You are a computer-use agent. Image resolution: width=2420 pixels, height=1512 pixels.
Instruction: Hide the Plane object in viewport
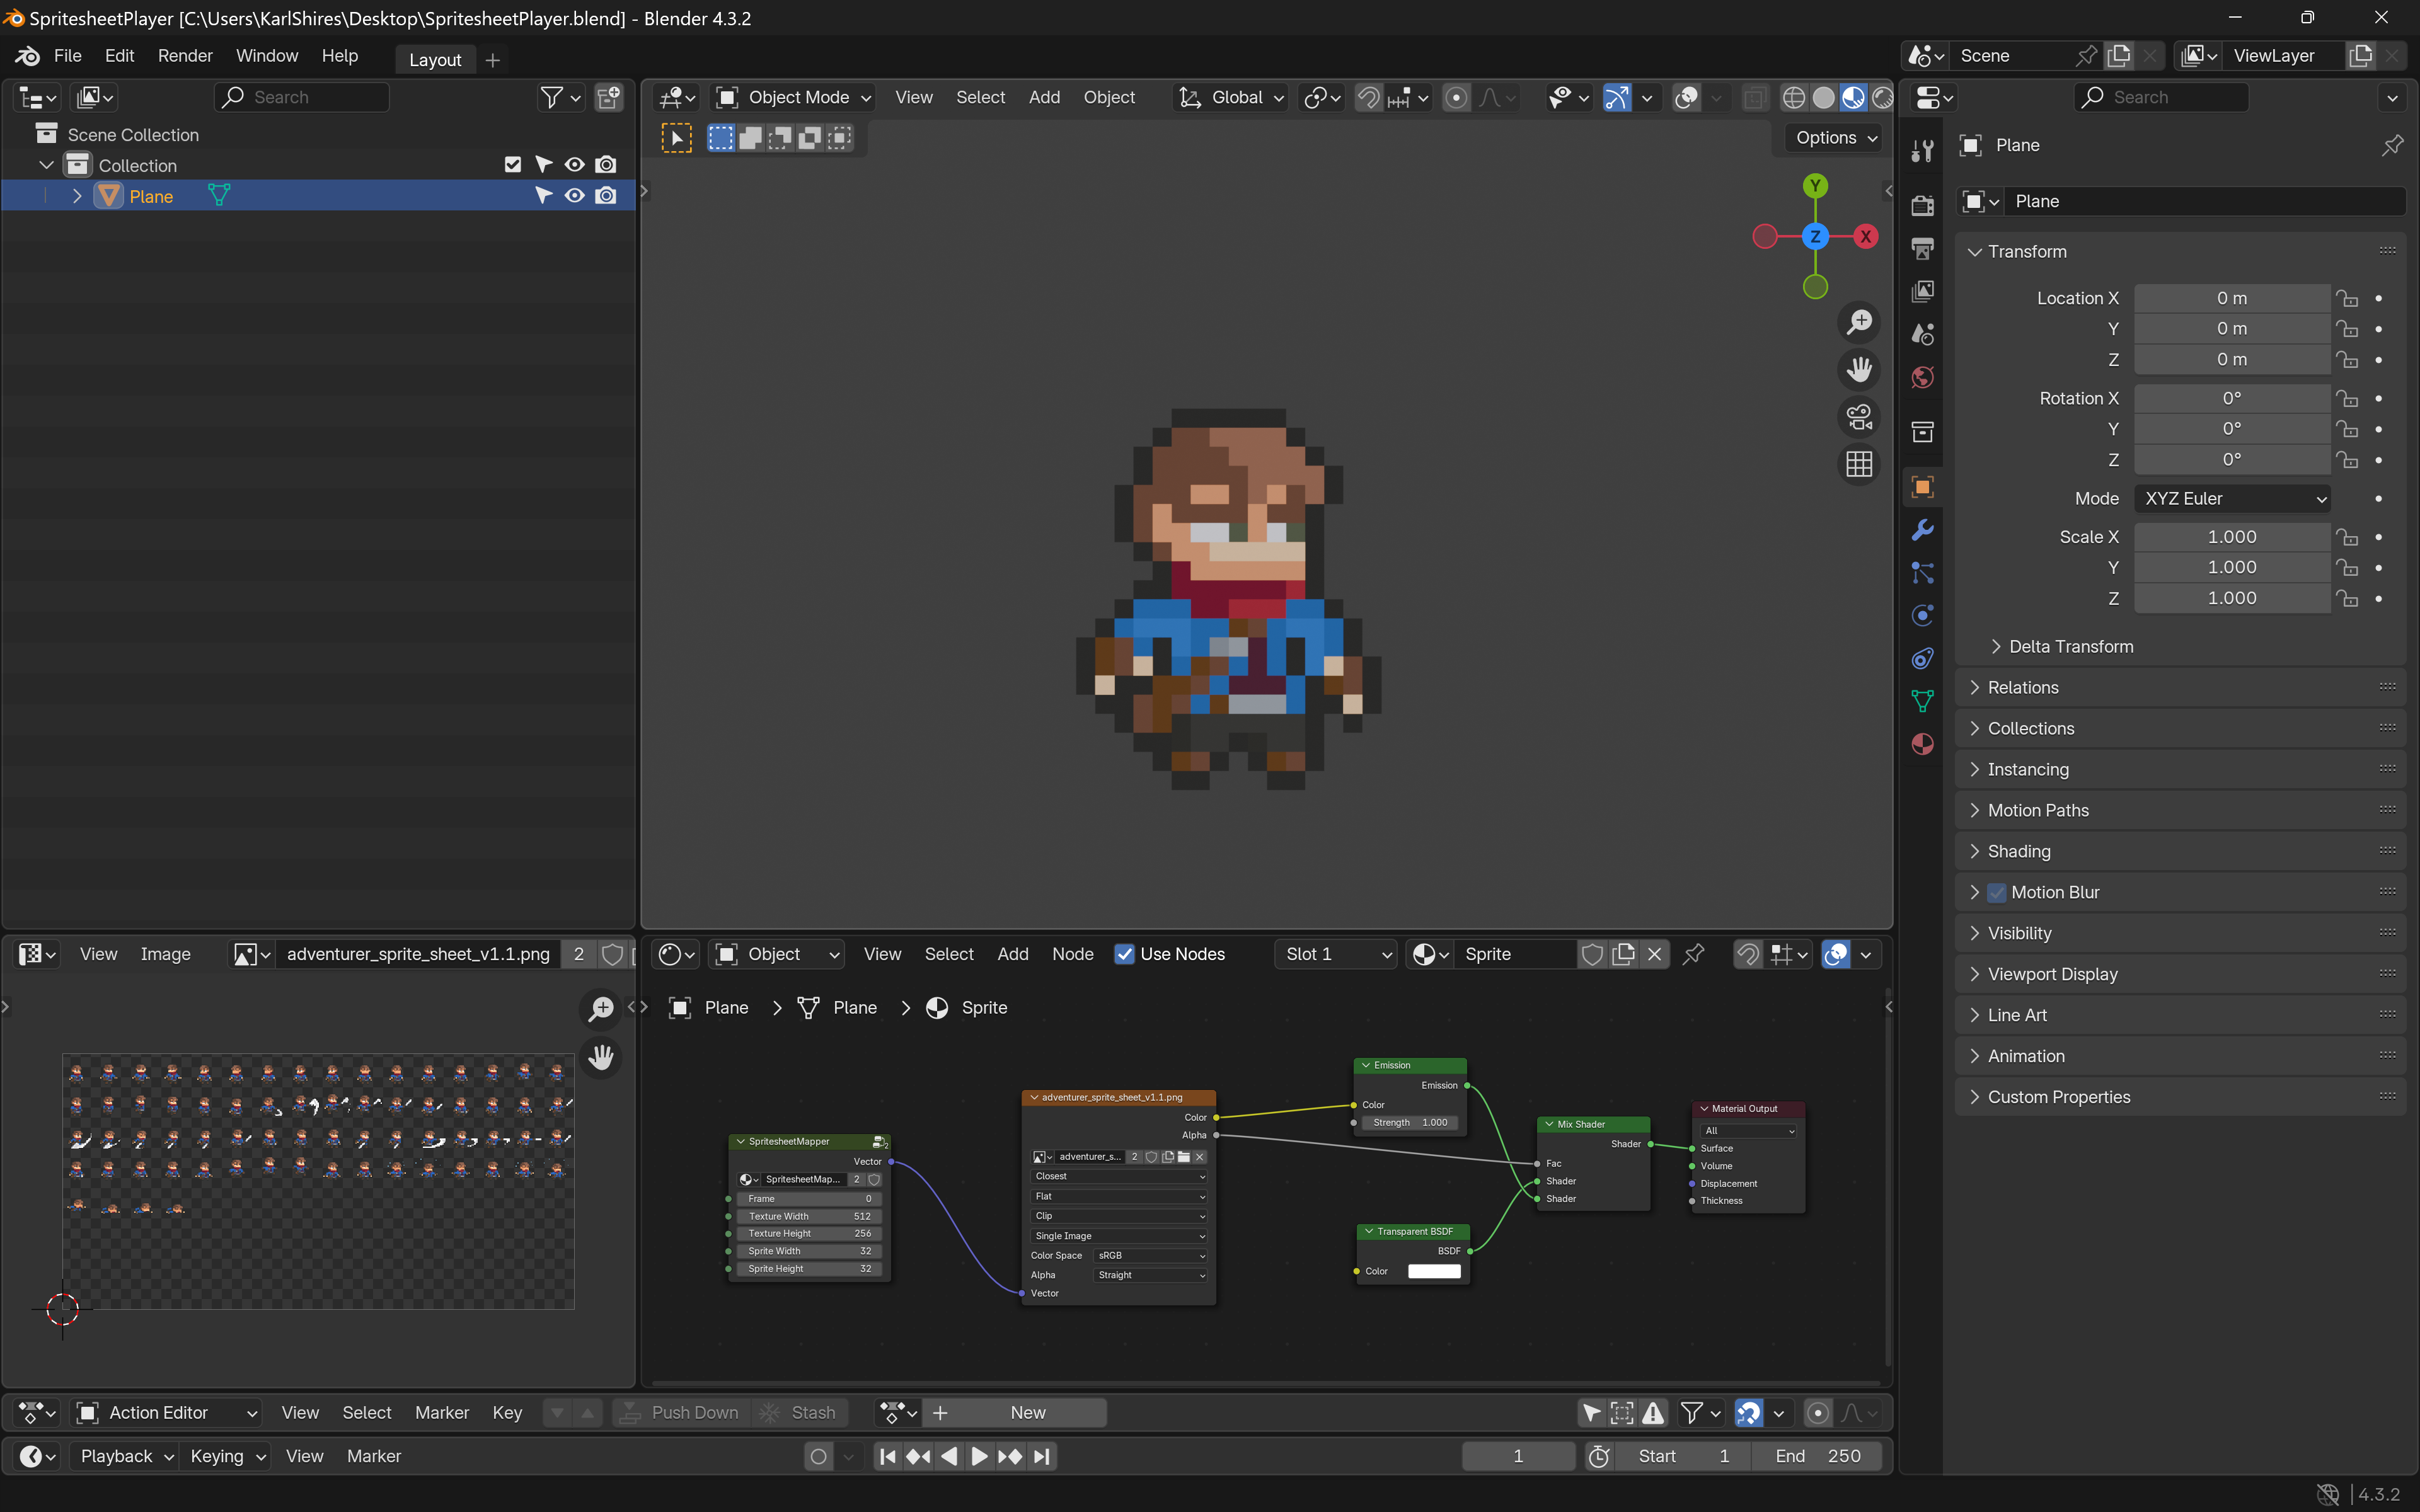pos(575,196)
